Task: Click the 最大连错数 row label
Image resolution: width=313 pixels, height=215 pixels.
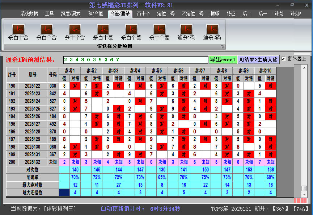Action: click(x=32, y=193)
